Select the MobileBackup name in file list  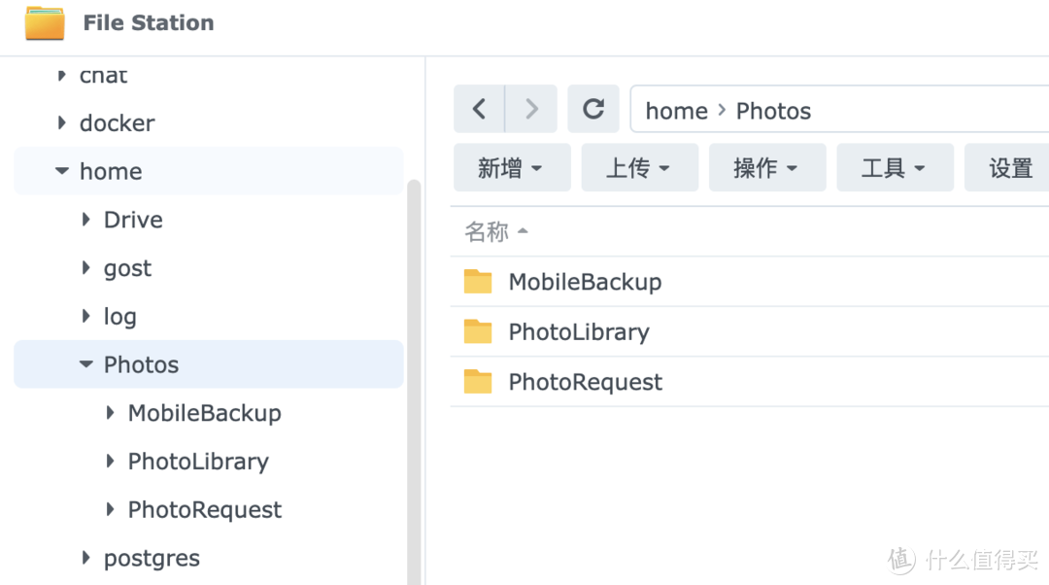point(586,282)
